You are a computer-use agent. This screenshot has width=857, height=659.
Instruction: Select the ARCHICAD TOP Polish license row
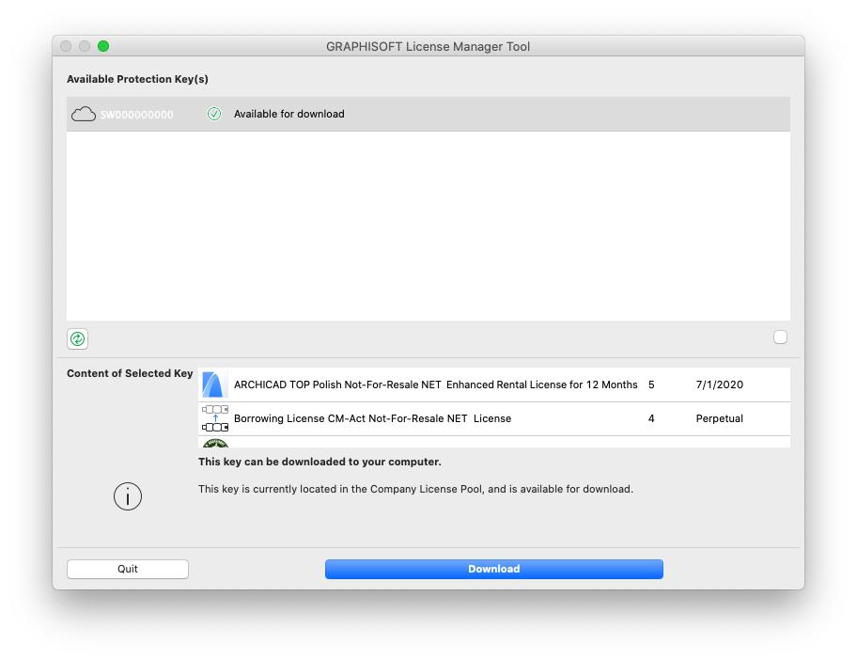pyautogui.click(x=435, y=384)
